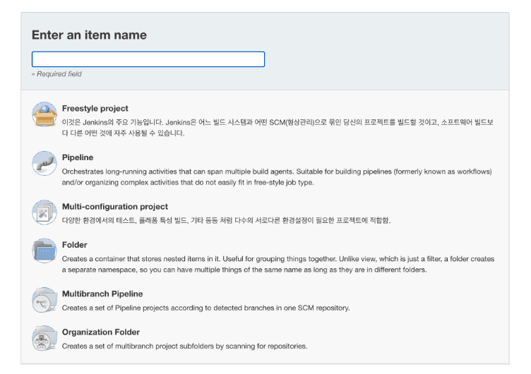Click the Multibranch Pipeline branch icon
The height and width of the screenshot is (374, 531).
click(x=44, y=300)
